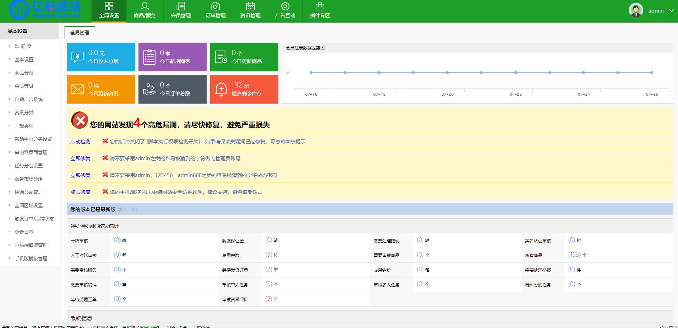678x328 pixels.
Task: Click 点击修复 for security software warning
Action: pyautogui.click(x=80, y=192)
